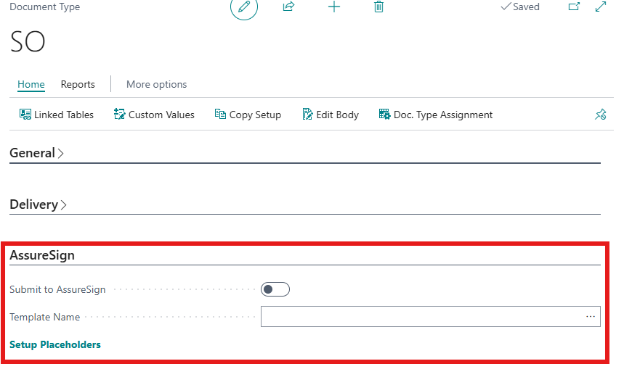Open Template Name lookup ellipsis
This screenshot has width=624, height=377.
(x=590, y=317)
